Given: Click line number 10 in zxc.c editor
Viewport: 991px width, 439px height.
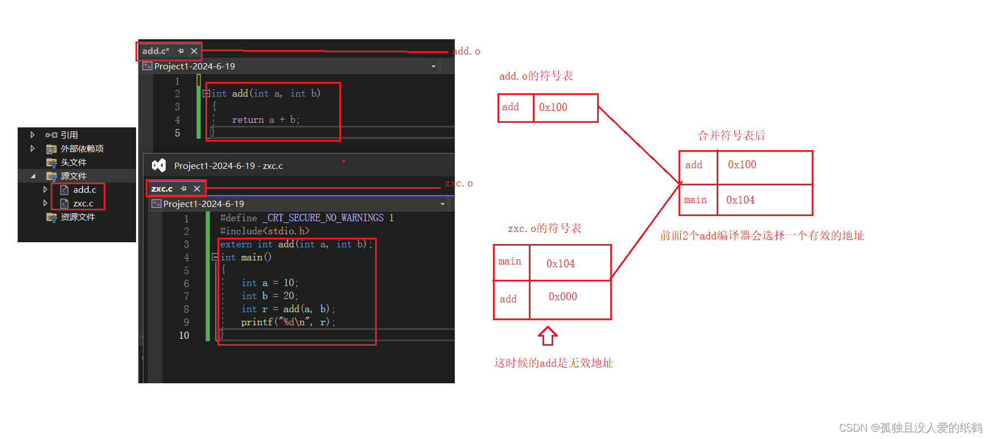Looking at the screenshot, I should tap(184, 336).
